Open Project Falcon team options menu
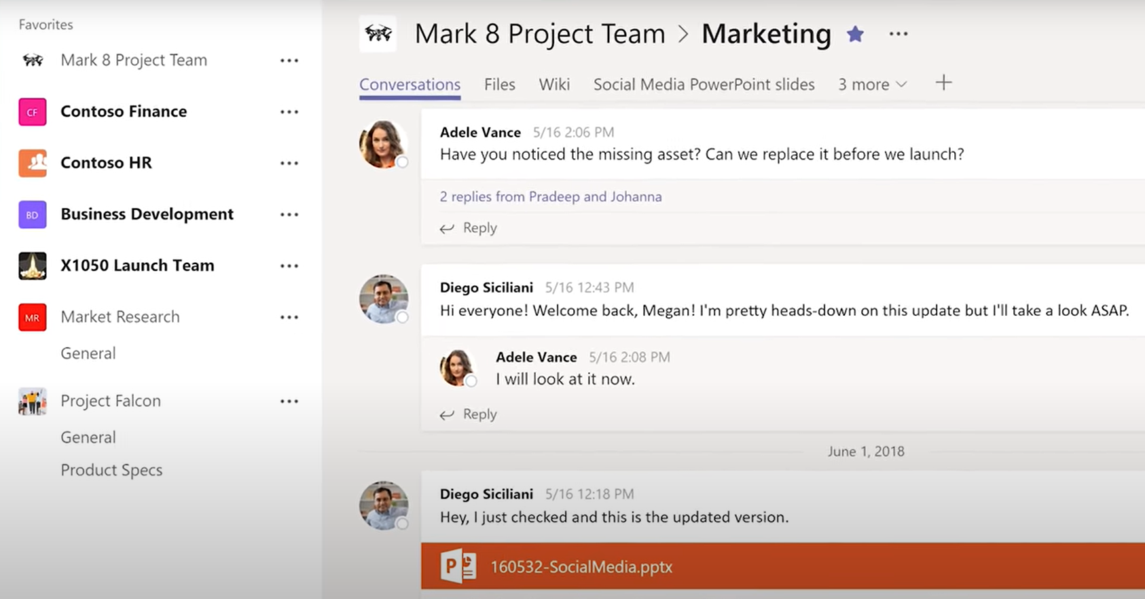This screenshot has height=599, width=1145. coord(289,401)
